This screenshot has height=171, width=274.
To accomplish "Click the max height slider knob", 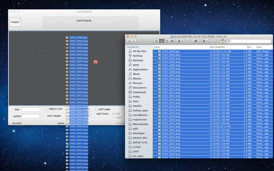I will point(89,113).
